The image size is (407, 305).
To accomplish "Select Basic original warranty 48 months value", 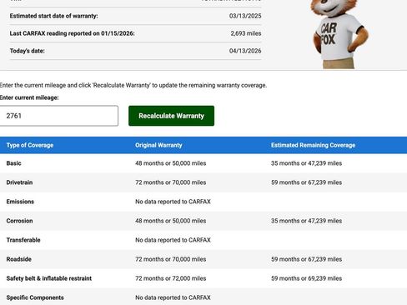I will click(x=171, y=163).
